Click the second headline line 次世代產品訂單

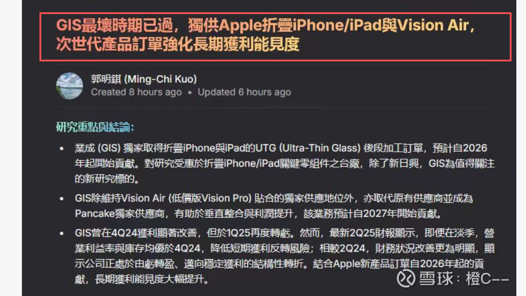click(x=178, y=44)
